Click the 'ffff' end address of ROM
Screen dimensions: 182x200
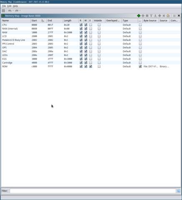(x=51, y=67)
